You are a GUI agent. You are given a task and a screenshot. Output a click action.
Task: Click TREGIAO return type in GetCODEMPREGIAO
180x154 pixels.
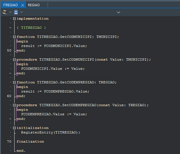click(x=107, y=82)
